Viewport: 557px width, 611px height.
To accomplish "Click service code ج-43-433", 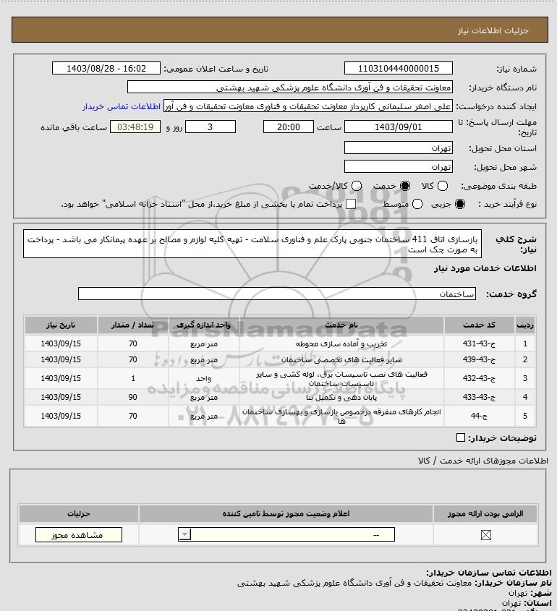I will [479, 397].
